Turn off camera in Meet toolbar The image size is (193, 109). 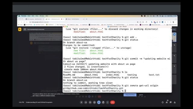tap(86, 102)
